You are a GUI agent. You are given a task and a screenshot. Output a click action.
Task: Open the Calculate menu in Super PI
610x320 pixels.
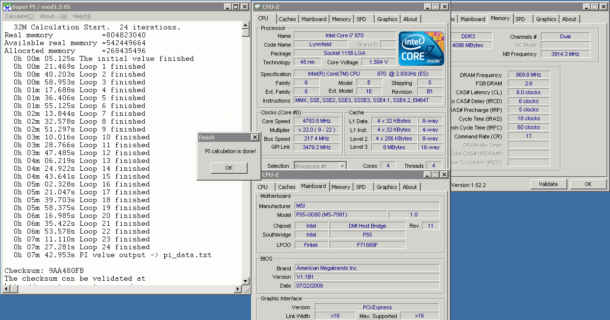coord(20,16)
